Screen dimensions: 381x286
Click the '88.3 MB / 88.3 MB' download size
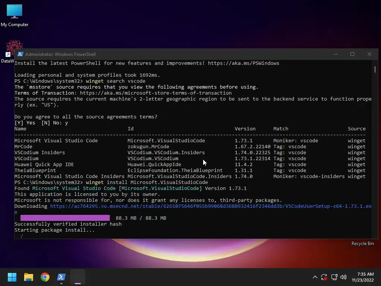click(x=141, y=218)
